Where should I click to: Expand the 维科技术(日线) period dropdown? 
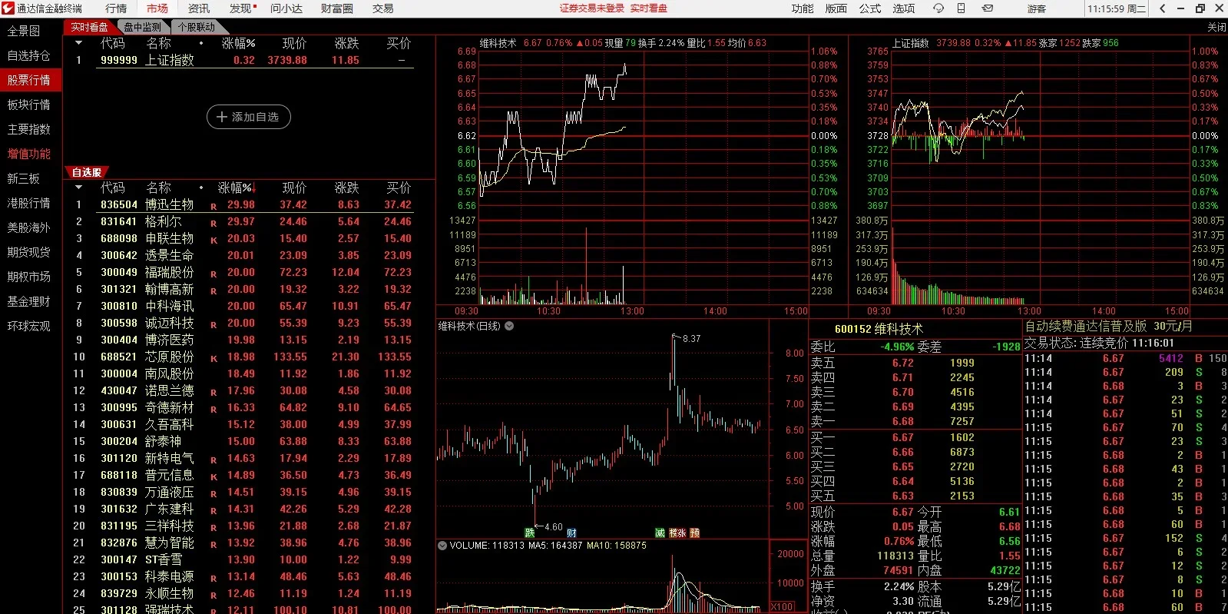click(x=509, y=326)
